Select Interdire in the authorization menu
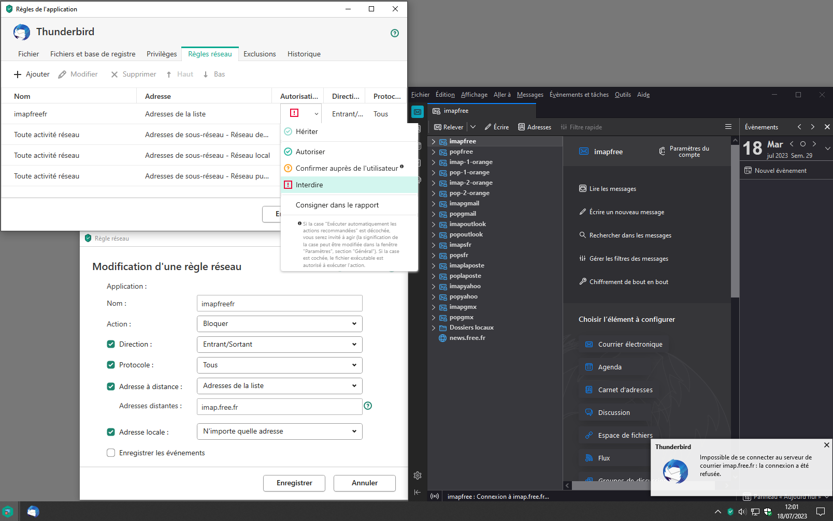Image resolution: width=833 pixels, height=521 pixels. click(309, 185)
